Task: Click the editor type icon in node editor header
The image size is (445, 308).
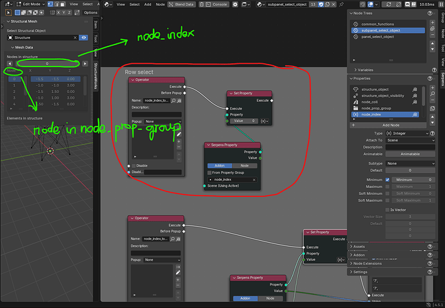Action: [x=107, y=4]
